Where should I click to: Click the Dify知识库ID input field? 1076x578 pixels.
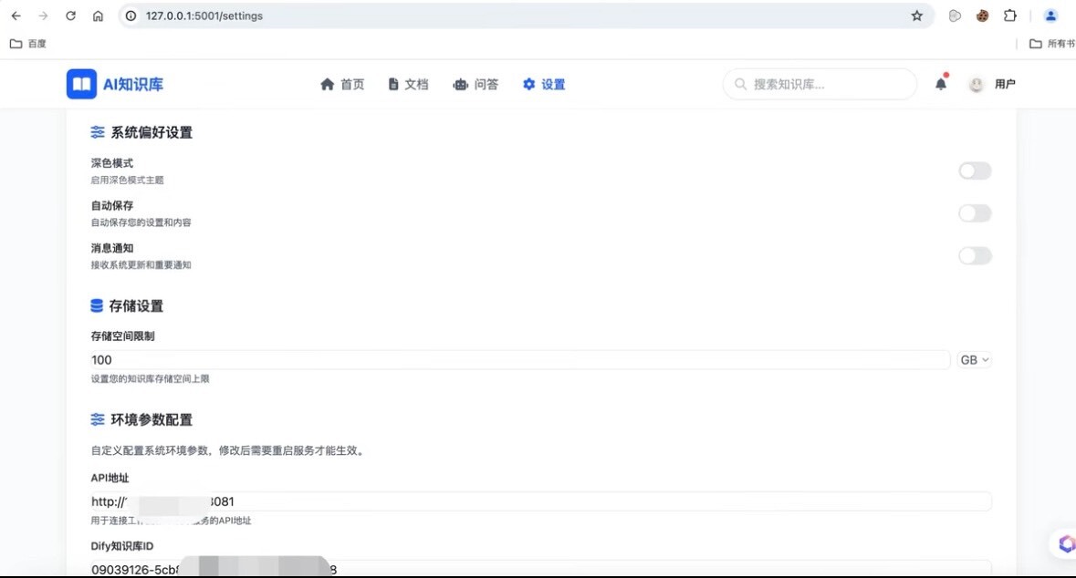coord(541,568)
